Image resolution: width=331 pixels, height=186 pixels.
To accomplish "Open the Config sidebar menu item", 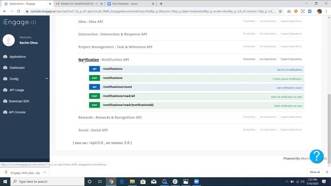I will (x=14, y=79).
